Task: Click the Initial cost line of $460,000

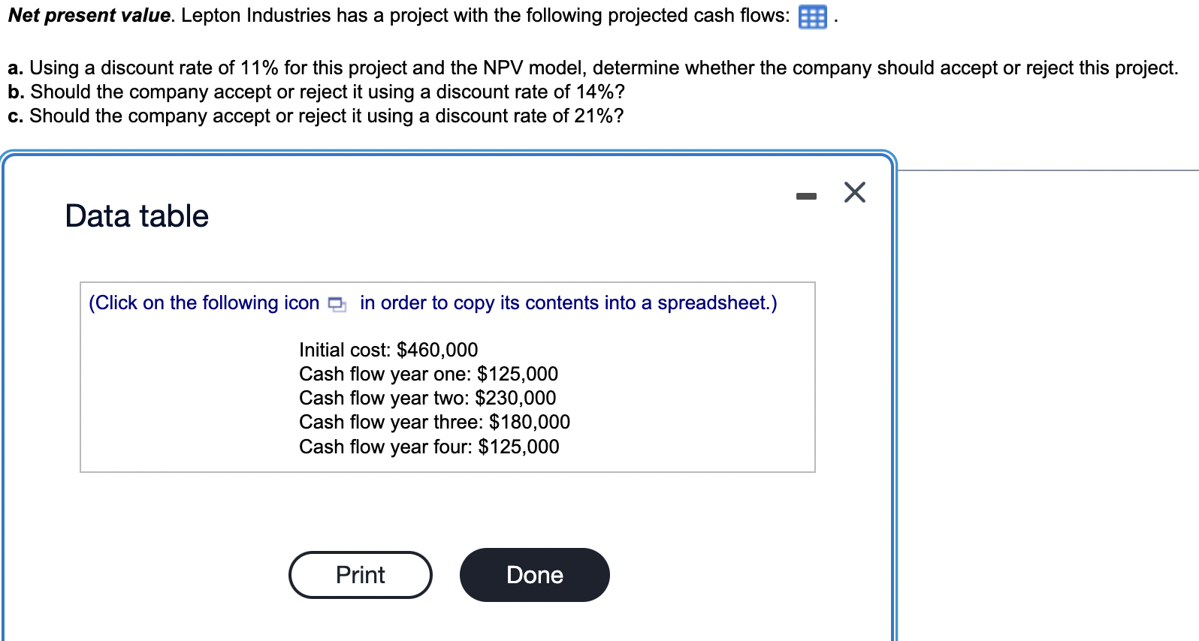Action: (x=388, y=349)
